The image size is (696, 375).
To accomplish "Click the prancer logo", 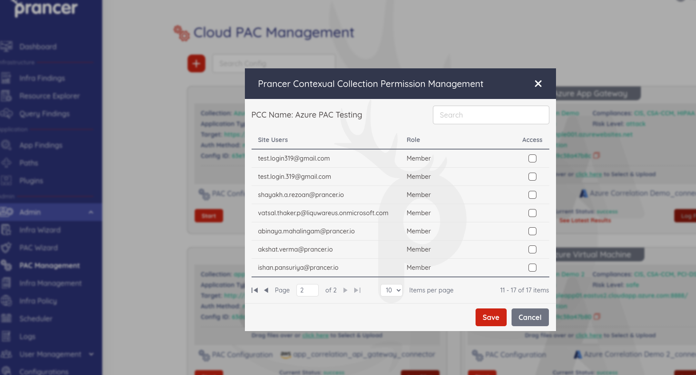I will [x=46, y=8].
